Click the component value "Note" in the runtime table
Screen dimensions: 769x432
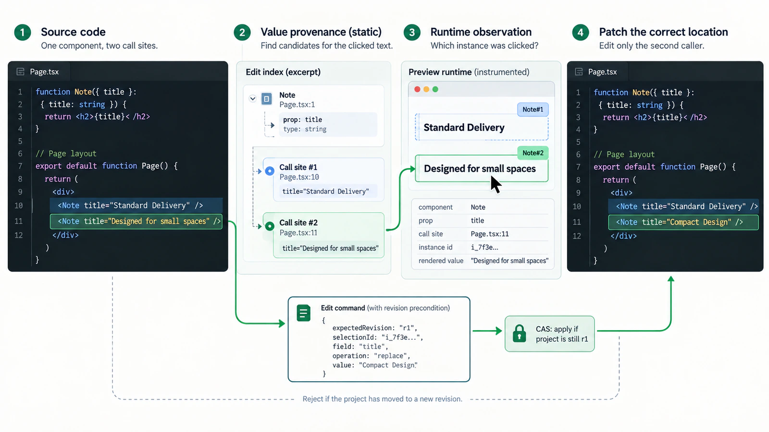(478, 207)
